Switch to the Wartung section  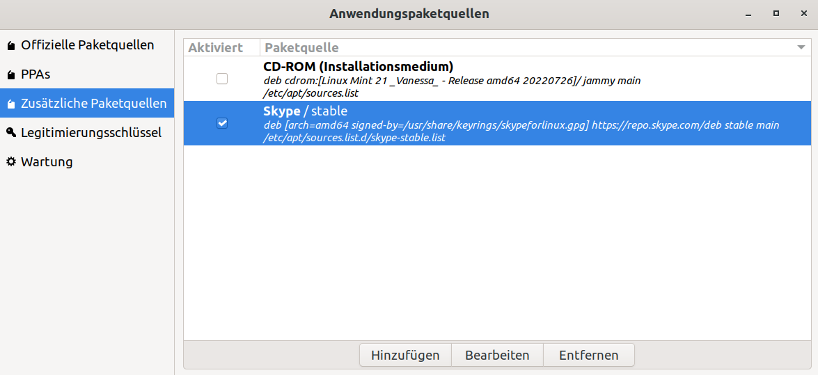coord(47,162)
